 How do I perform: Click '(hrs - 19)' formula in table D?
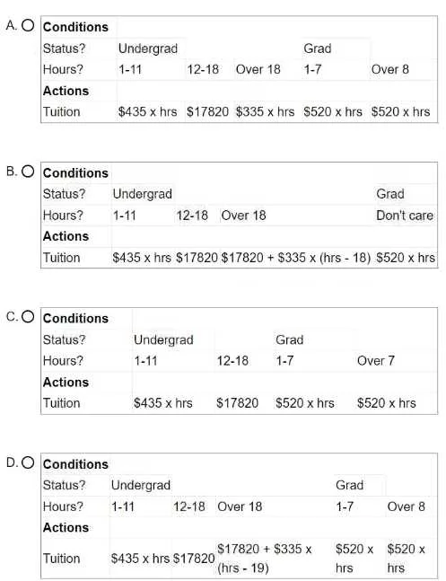(x=243, y=568)
